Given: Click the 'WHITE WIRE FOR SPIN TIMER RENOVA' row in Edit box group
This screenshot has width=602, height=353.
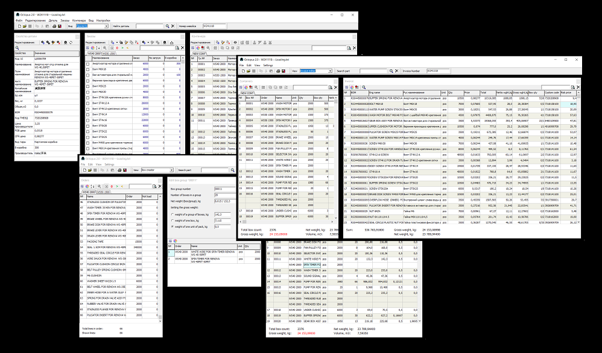Looking at the screenshot, I should pyautogui.click(x=214, y=254).
